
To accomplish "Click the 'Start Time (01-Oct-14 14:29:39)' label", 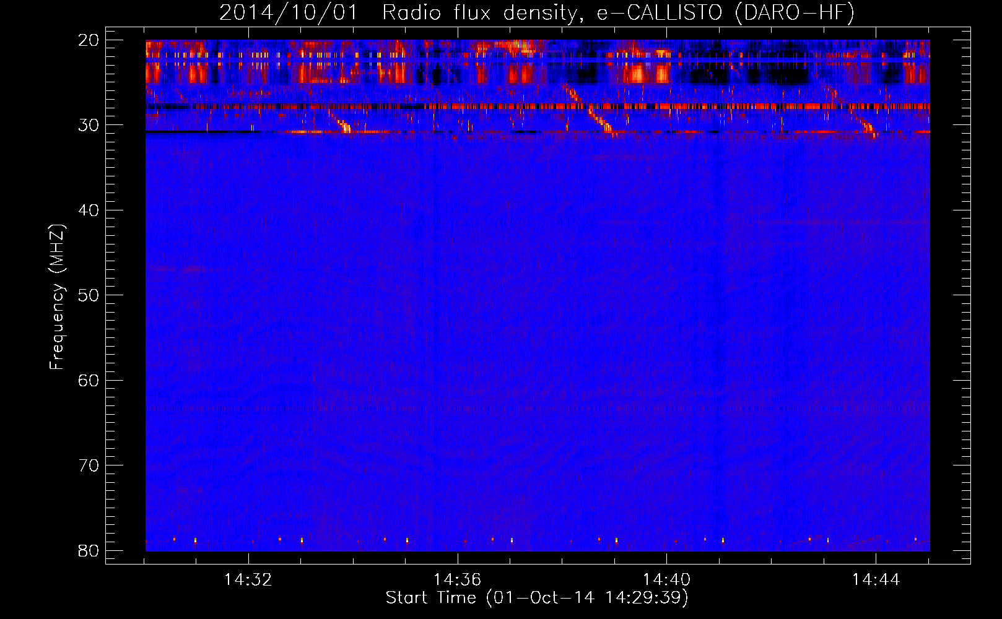I will tap(537, 598).
